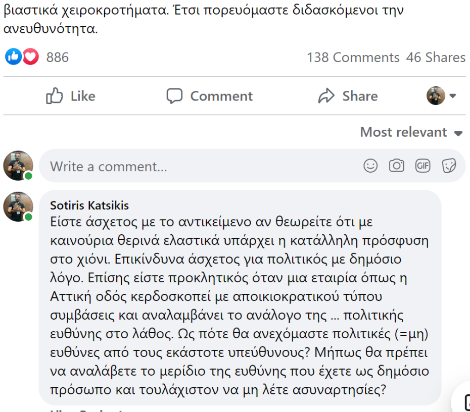Like the post with the Like button
Viewport: 470px width, 412px height.
(71, 96)
